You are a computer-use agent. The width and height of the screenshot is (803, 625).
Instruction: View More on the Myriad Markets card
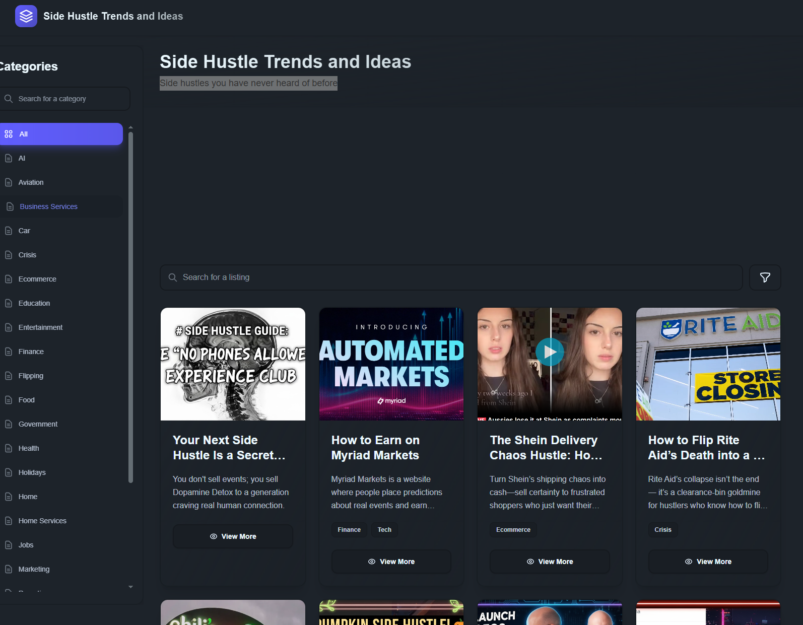point(391,562)
